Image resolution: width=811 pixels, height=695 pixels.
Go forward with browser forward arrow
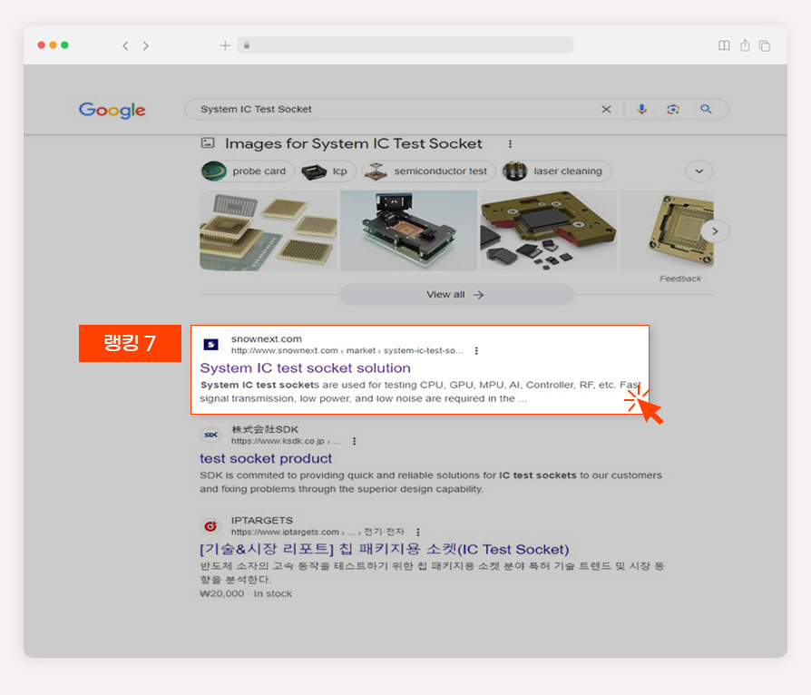tap(146, 45)
